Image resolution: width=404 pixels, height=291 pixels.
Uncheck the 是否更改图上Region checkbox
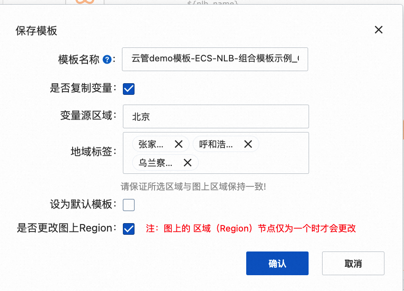(128, 229)
